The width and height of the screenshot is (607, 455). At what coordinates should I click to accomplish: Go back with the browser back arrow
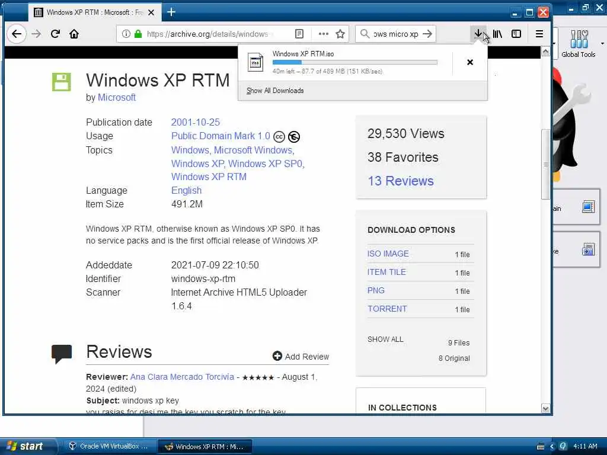point(16,34)
